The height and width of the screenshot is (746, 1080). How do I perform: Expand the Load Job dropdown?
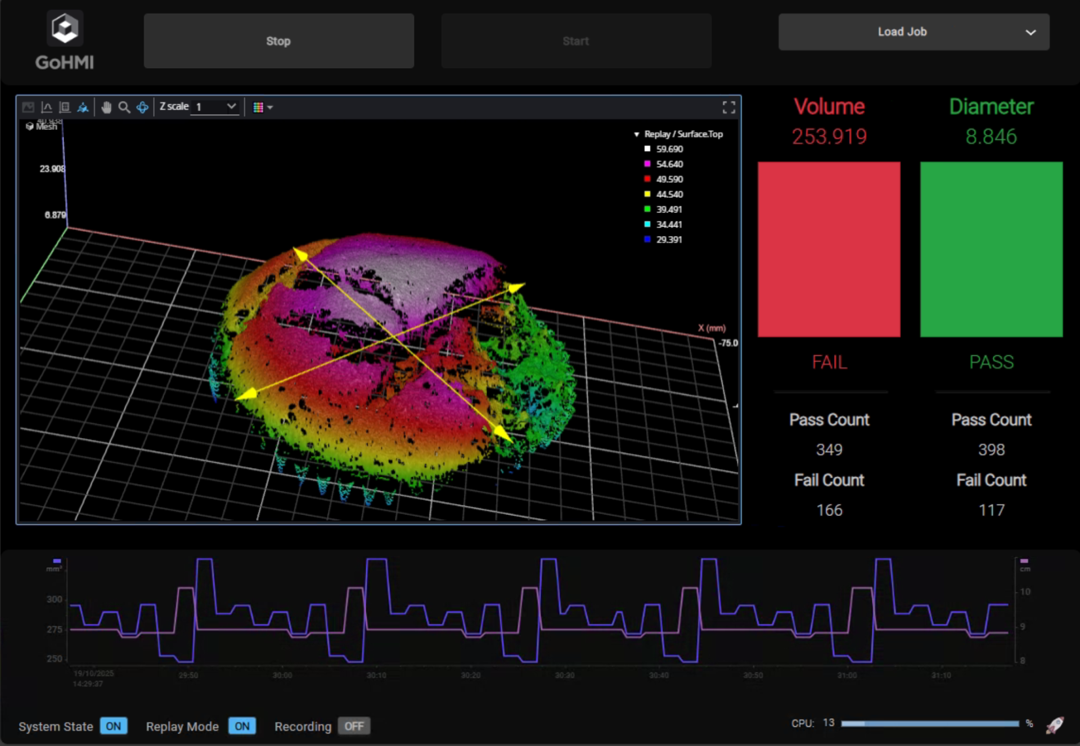[913, 32]
